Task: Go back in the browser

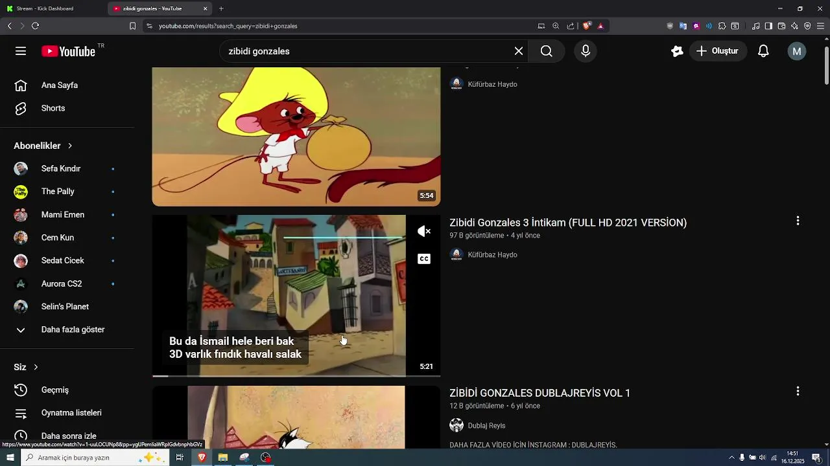Action: tap(10, 26)
